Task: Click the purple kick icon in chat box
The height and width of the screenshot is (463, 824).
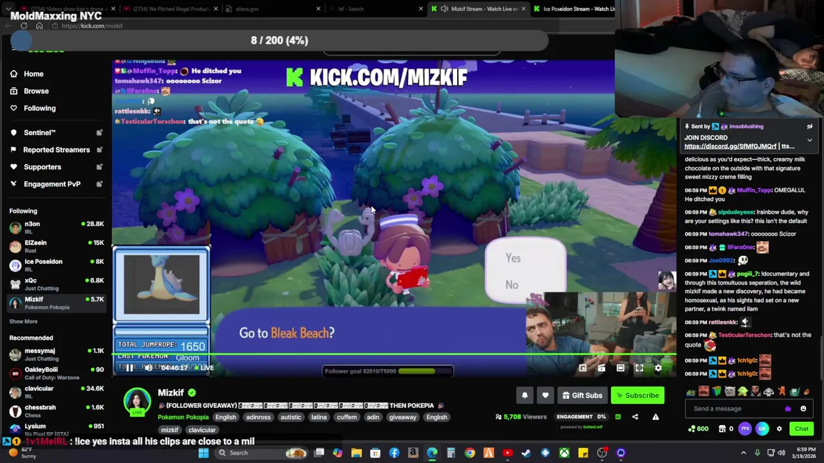Action: 788,408
